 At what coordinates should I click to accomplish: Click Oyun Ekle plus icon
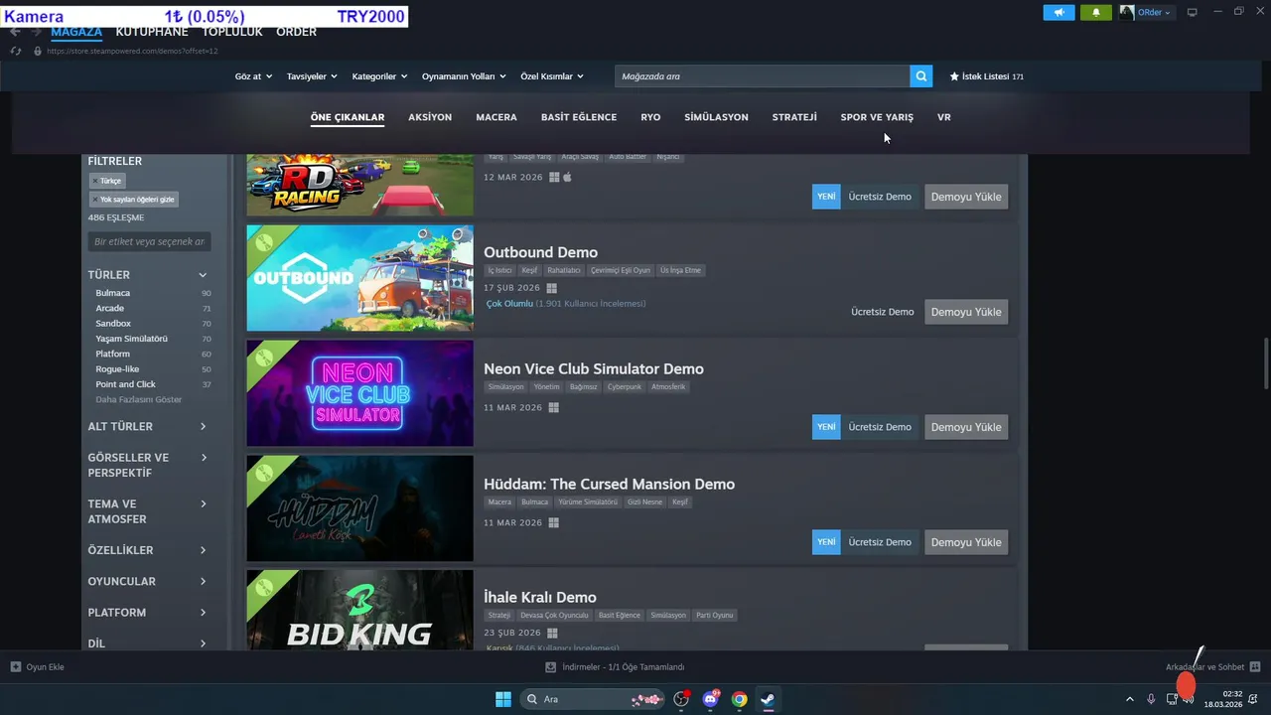pyautogui.click(x=16, y=667)
